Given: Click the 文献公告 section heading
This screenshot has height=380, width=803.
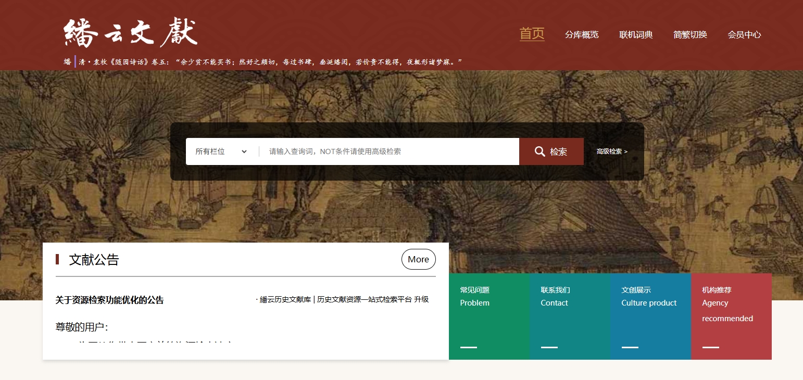Looking at the screenshot, I should 94,260.
